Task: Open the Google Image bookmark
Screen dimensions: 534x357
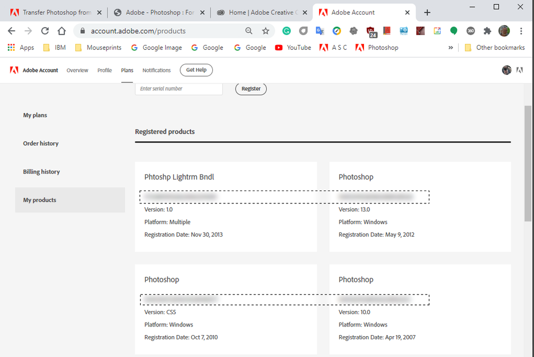Action: (157, 48)
